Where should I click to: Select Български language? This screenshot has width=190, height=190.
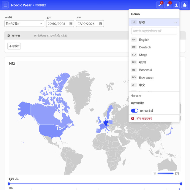point(154,77)
